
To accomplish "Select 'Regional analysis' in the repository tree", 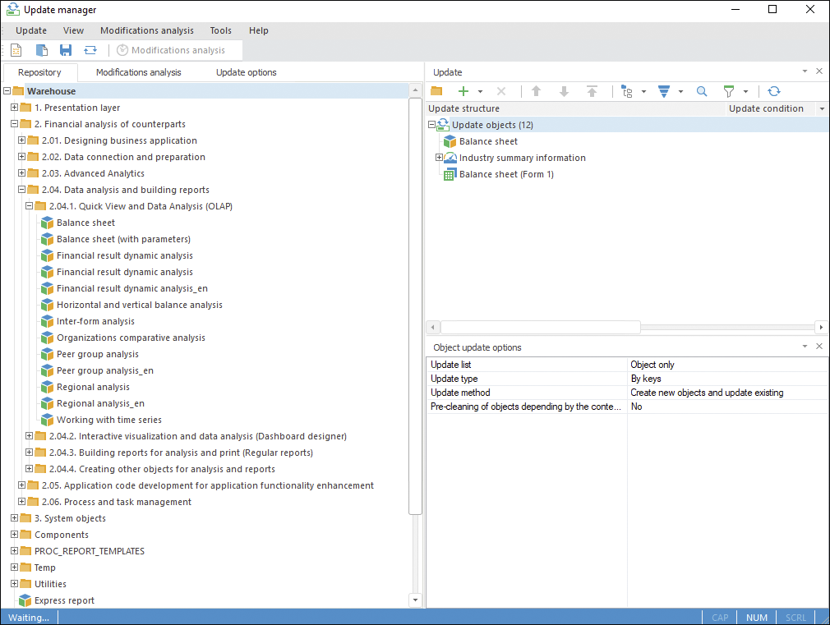I will (x=93, y=387).
